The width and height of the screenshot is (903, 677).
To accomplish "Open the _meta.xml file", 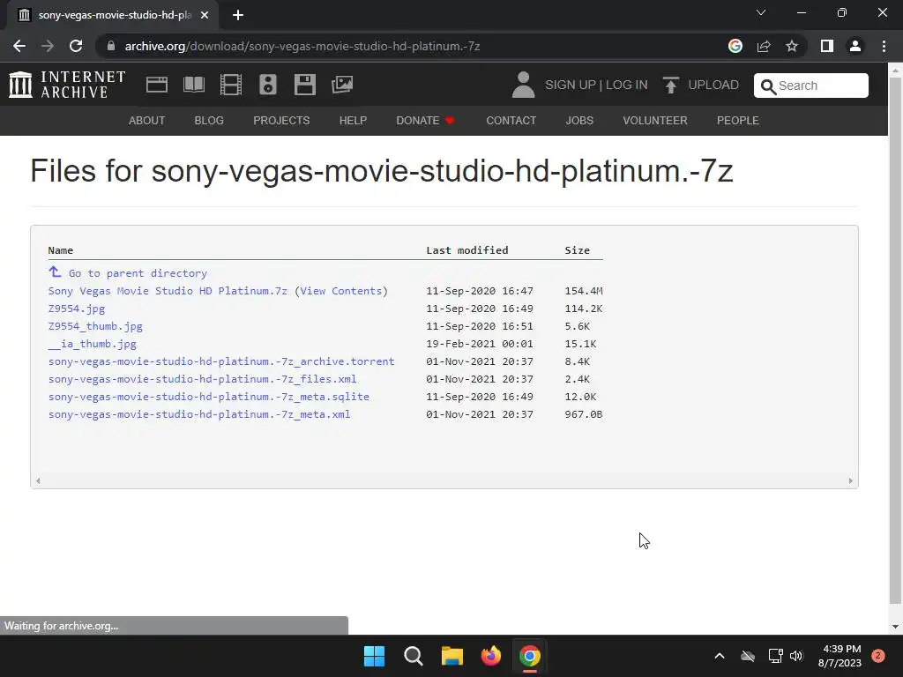I will tap(199, 414).
